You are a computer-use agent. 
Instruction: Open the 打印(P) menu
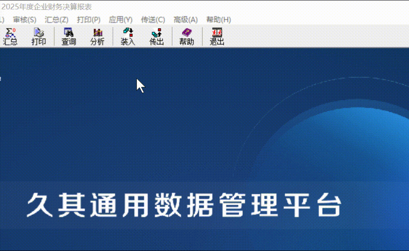click(x=89, y=19)
